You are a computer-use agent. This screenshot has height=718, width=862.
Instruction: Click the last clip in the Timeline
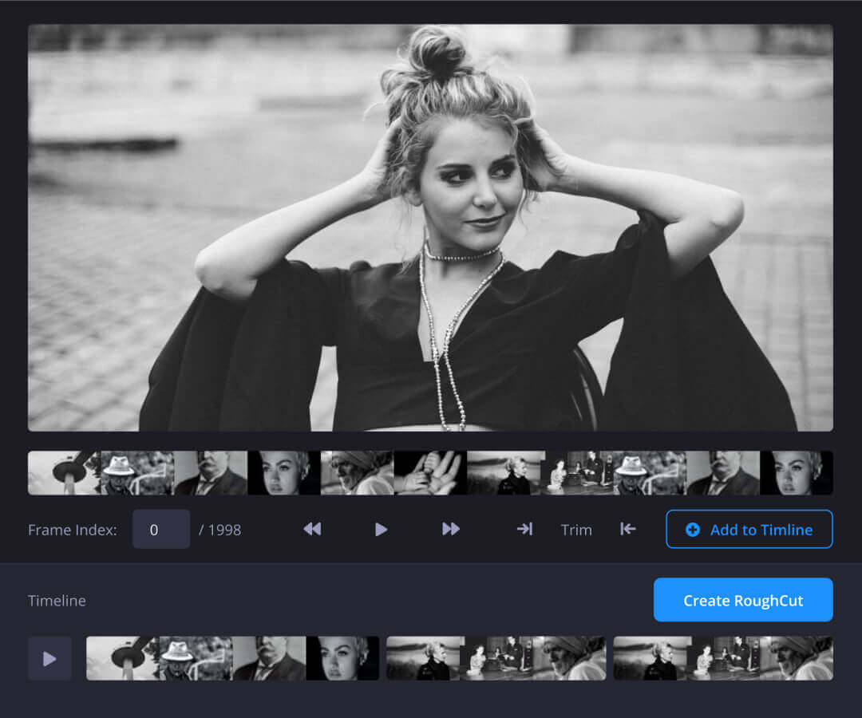tap(722, 658)
